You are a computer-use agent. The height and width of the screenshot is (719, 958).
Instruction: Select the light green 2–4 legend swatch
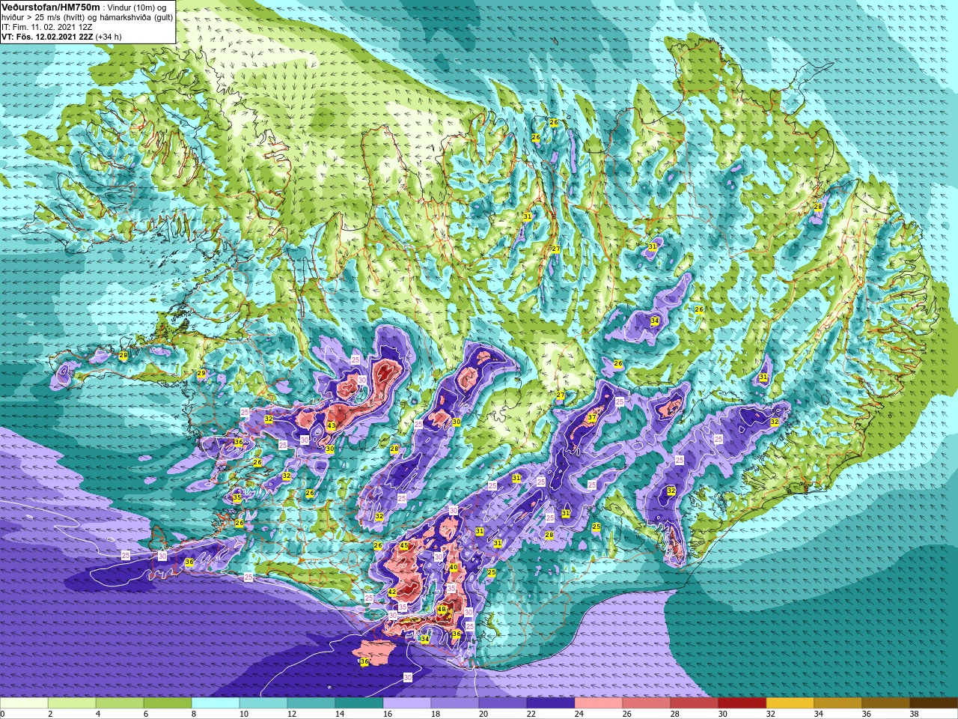[72, 703]
